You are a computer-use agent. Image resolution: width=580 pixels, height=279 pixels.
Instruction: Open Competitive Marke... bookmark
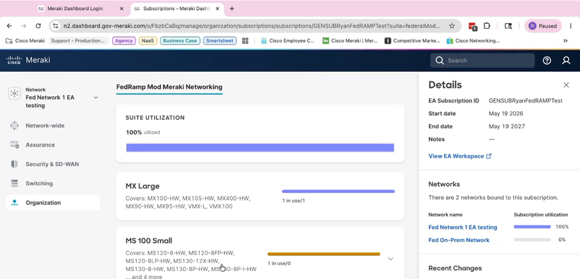pos(412,40)
